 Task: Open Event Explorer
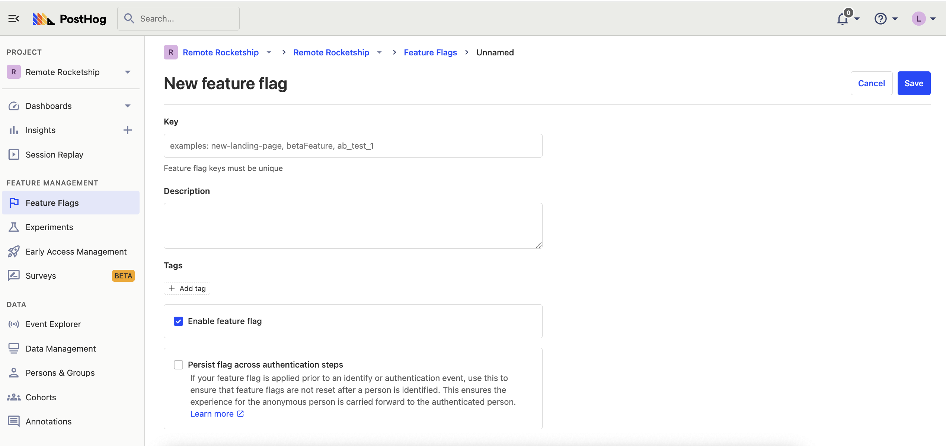point(53,324)
